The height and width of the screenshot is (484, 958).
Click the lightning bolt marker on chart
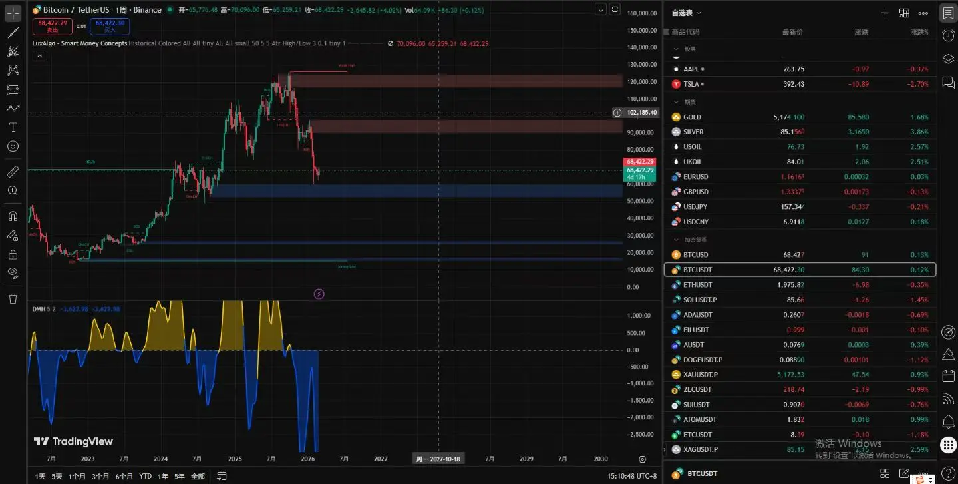tap(319, 294)
